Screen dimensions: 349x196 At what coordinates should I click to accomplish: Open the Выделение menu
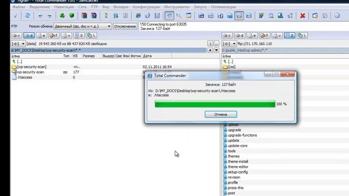(x=40, y=7)
